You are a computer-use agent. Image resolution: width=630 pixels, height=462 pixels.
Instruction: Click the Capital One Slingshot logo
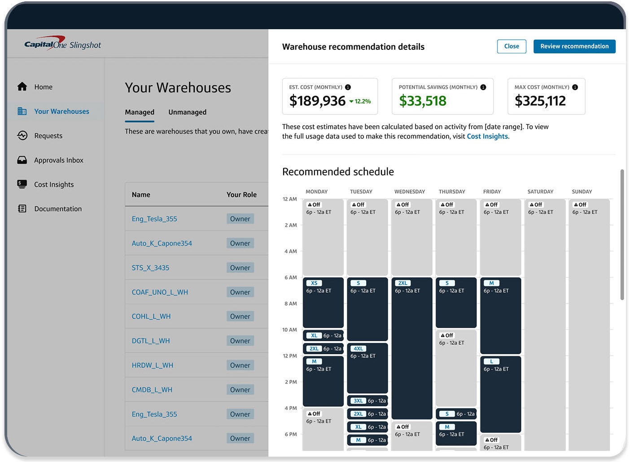63,43
